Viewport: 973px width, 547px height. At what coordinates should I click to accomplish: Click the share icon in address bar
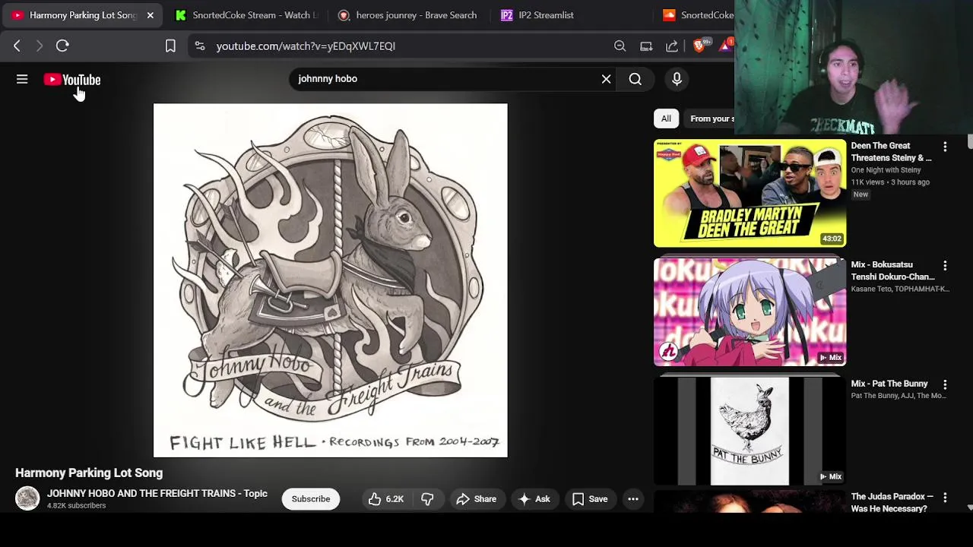point(672,46)
